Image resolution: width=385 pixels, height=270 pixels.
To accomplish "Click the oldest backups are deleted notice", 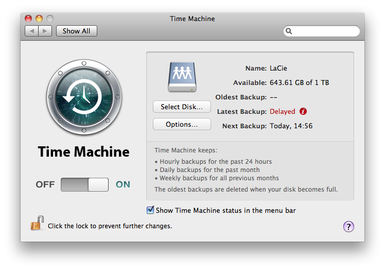I will pyautogui.click(x=246, y=189).
